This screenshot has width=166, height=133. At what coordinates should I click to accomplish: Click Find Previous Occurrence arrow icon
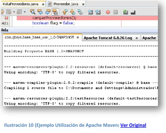pos(40,12)
